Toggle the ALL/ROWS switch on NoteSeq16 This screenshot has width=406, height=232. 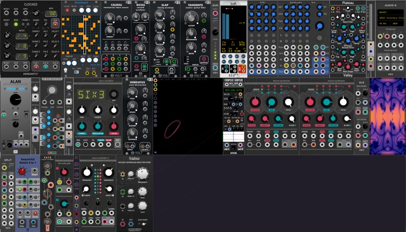tap(77, 72)
